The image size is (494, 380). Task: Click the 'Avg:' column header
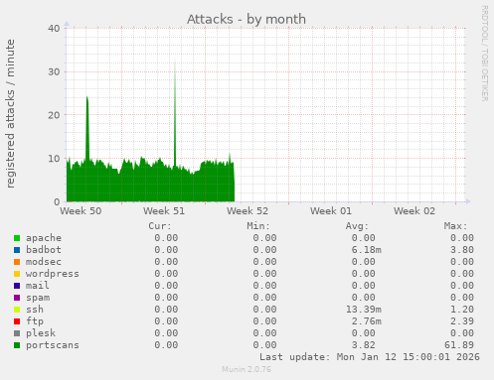coord(357,226)
